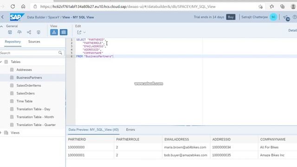This screenshot has width=297, height=167.
Task: Click the browser refresh icon
Action: tap(13, 6)
